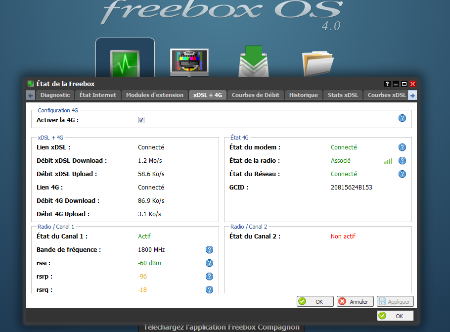Click the État de la Freebox window title
Image resolution: width=450 pixels, height=332 pixels.
pyautogui.click(x=65, y=84)
